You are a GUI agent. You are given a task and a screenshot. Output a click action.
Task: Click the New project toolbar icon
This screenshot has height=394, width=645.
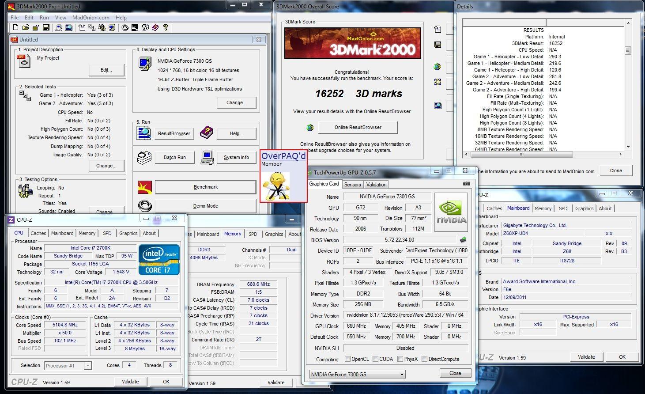(x=15, y=27)
